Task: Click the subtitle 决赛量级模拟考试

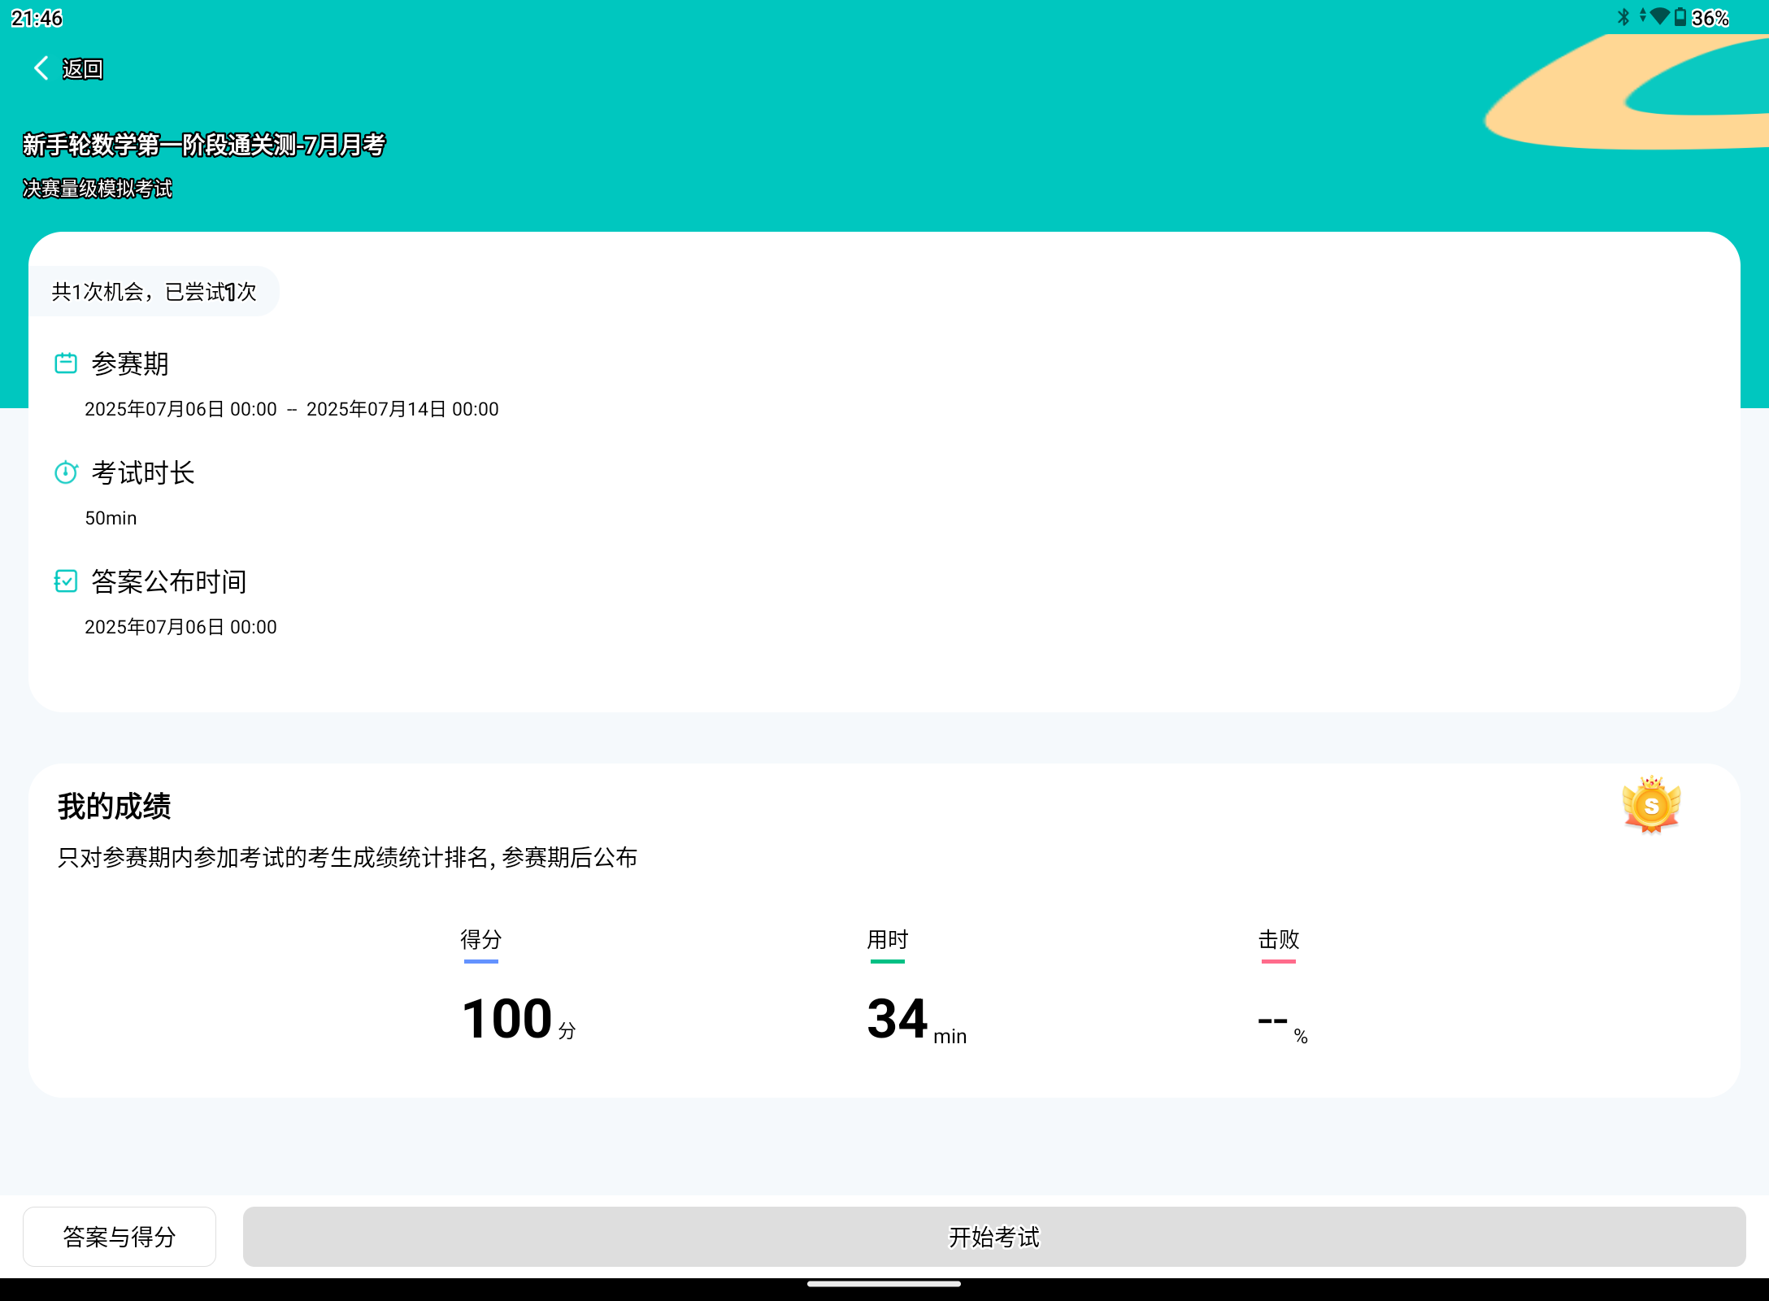Action: coord(97,188)
